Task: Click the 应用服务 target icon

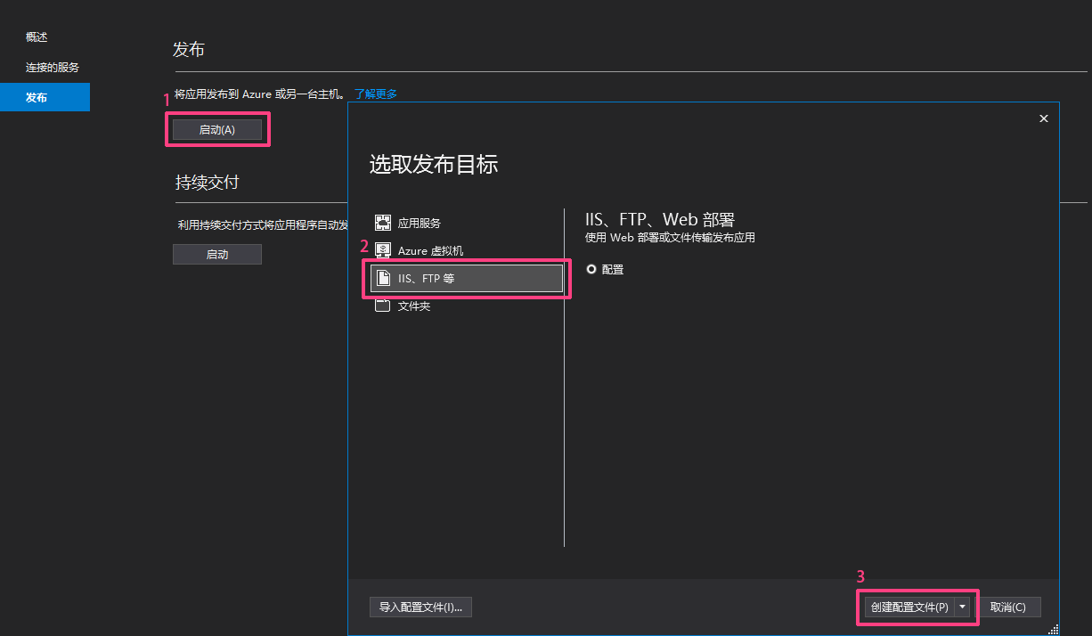Action: [383, 223]
